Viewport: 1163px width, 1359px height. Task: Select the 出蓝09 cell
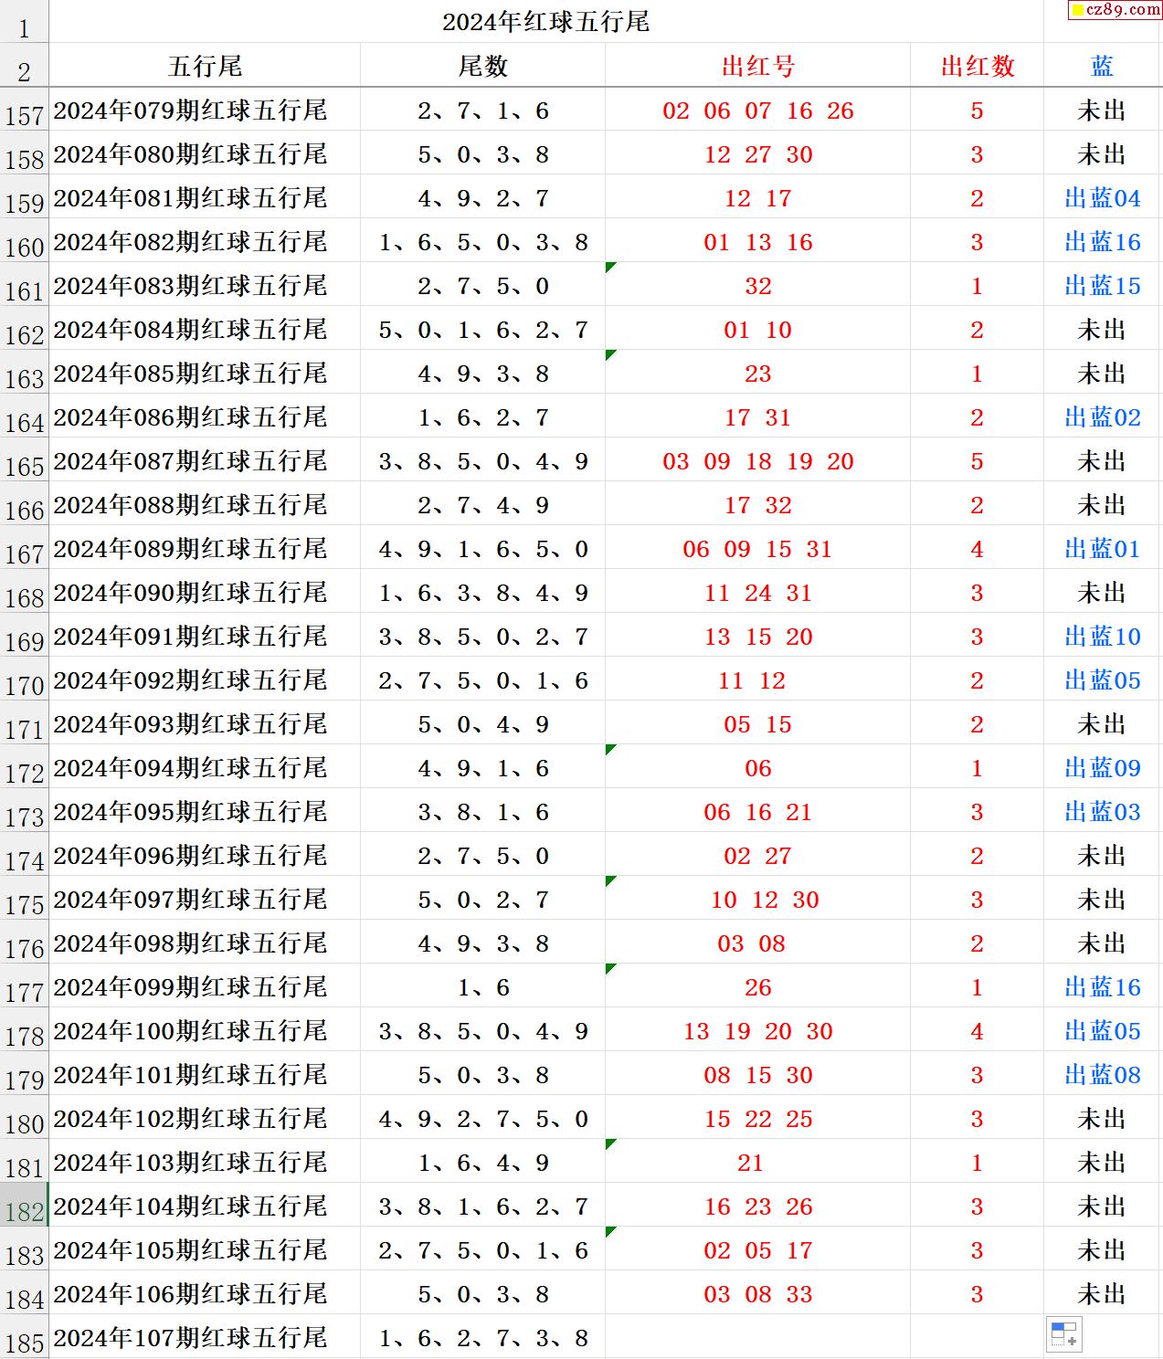pyautogui.click(x=1102, y=768)
